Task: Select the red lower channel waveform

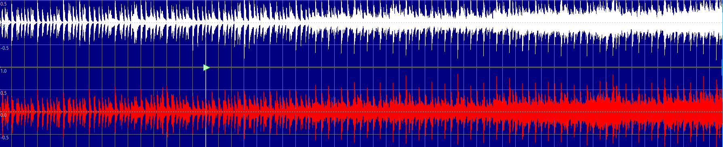Action: [x=361, y=112]
